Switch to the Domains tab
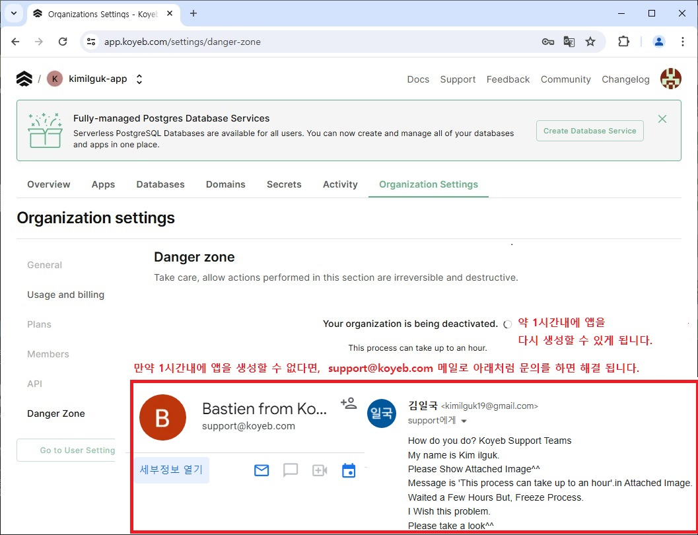 (225, 184)
